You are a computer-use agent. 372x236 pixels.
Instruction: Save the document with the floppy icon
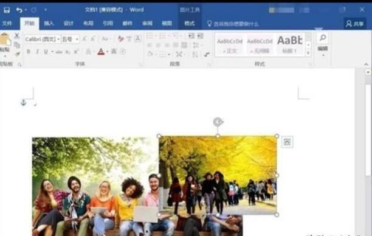tap(7, 10)
